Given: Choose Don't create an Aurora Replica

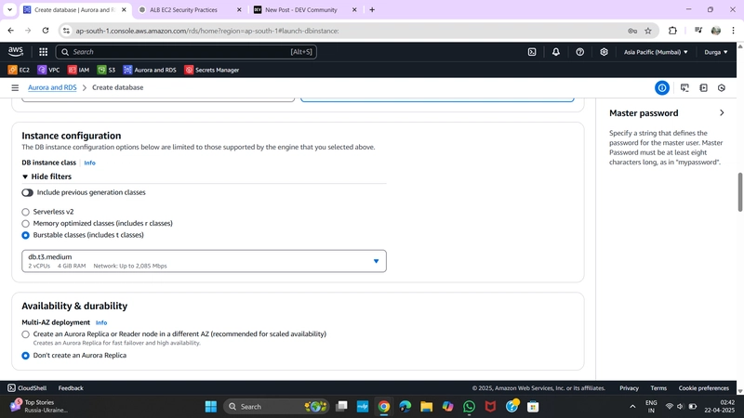Looking at the screenshot, I should [x=26, y=356].
